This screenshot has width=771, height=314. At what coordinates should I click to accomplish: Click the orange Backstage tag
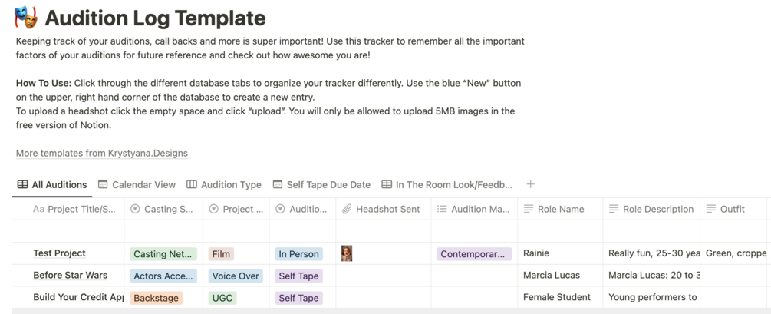(157, 298)
